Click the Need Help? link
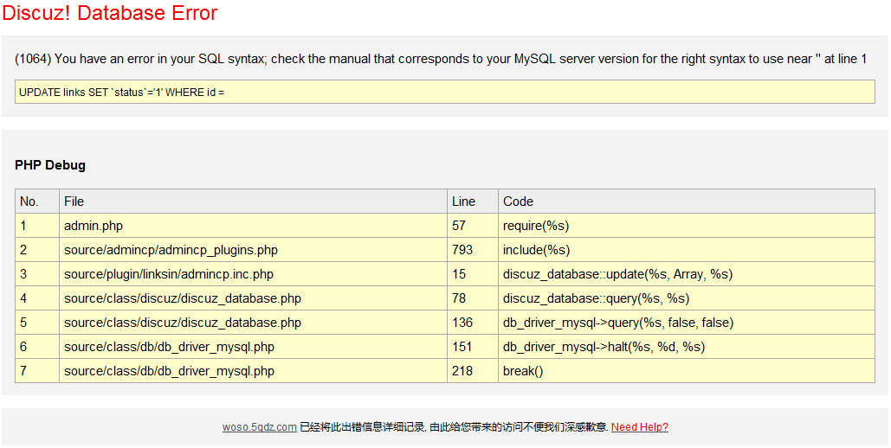This screenshot has height=448, width=891. pos(639,427)
